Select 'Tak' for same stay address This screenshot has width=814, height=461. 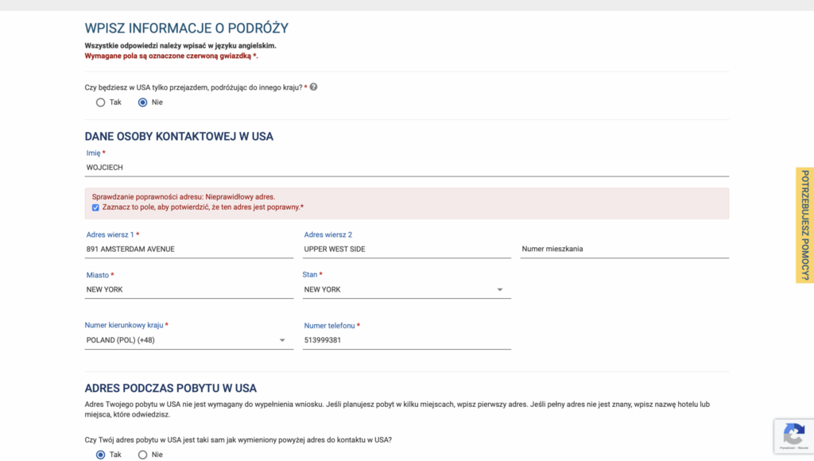[101, 455]
